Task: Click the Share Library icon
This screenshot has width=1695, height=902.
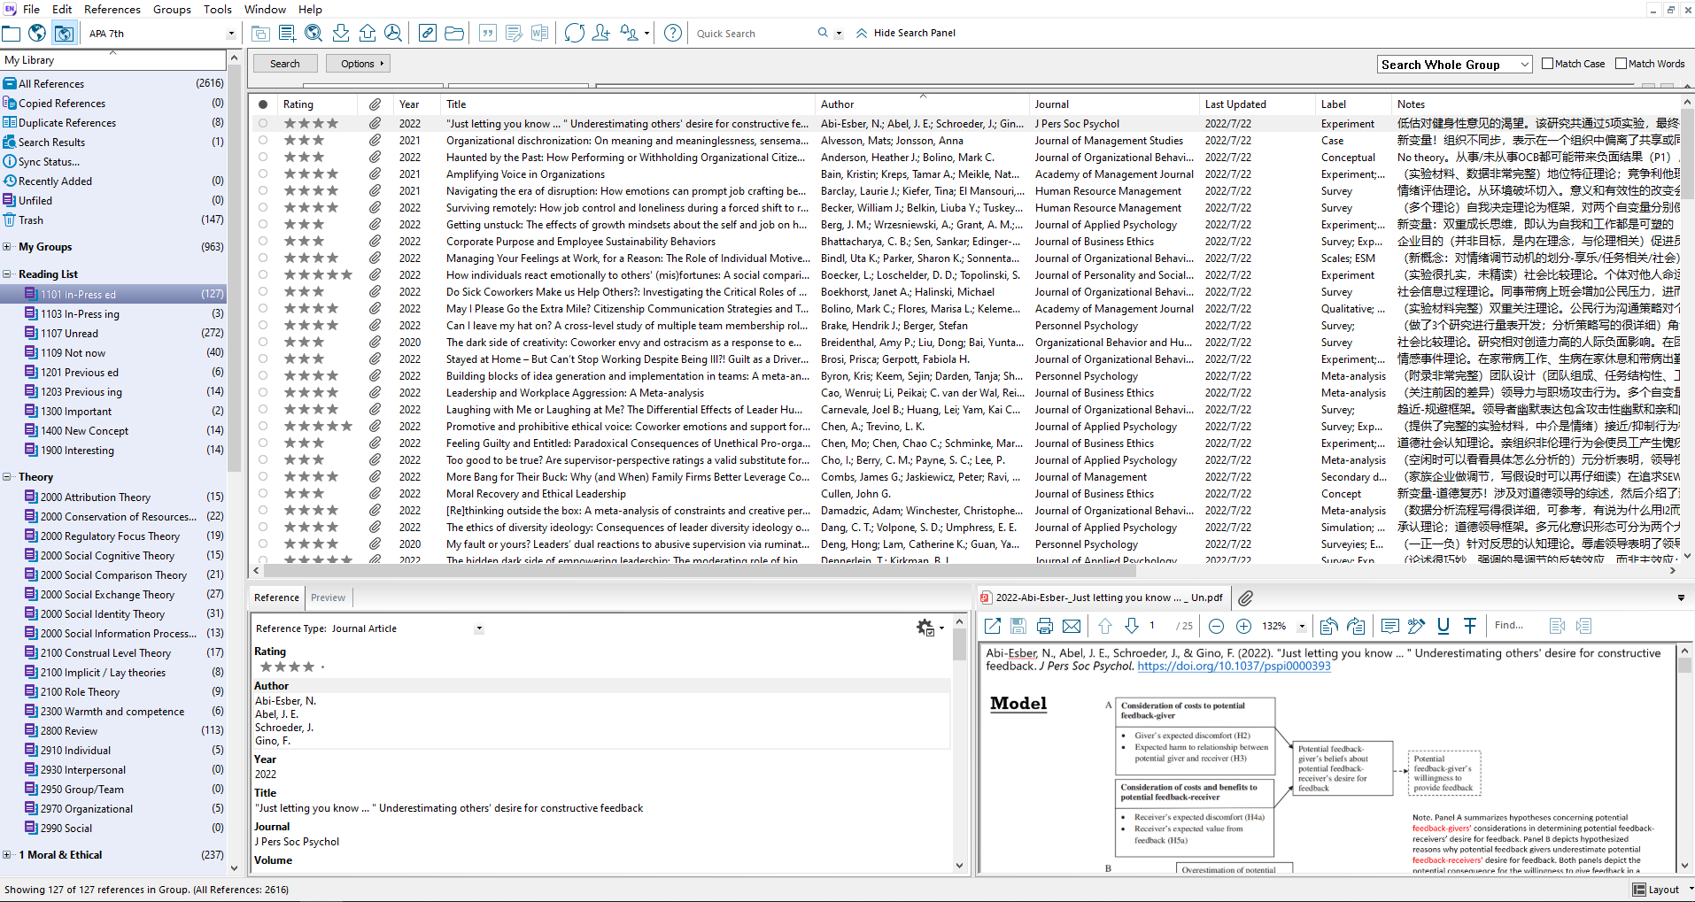Action: click(600, 34)
